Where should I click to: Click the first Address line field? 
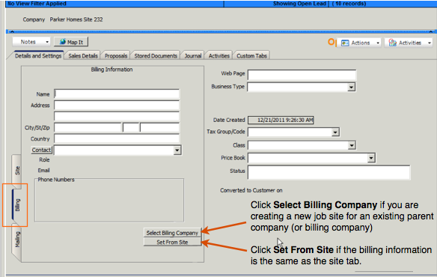[x=117, y=105]
